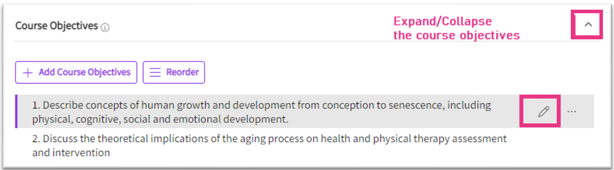The width and height of the screenshot is (614, 170).
Task: Click the Course Objectives section heading
Action: (56, 26)
